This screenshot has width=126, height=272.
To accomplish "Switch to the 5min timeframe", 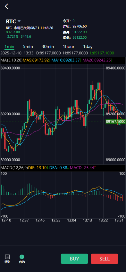I will click(28, 46).
